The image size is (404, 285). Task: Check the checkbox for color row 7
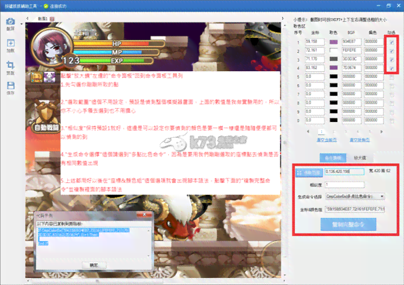coord(392,95)
